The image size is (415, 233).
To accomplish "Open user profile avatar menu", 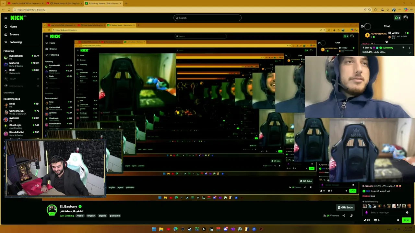I will click(406, 18).
